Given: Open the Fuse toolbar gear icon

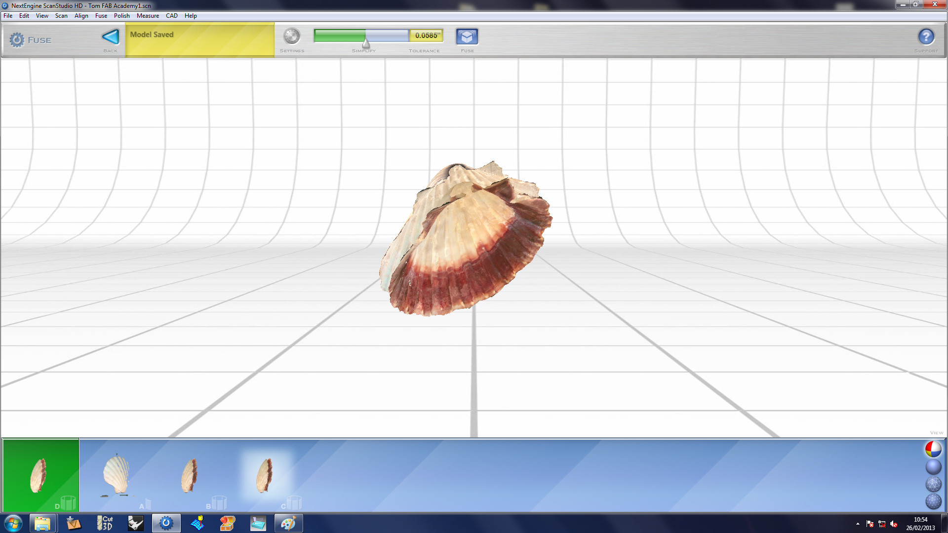Looking at the screenshot, I should click(x=17, y=40).
